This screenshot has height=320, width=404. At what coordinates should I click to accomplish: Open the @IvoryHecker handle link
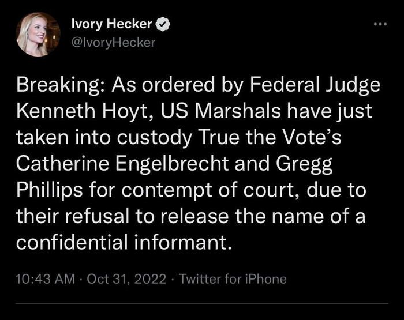click(x=113, y=42)
